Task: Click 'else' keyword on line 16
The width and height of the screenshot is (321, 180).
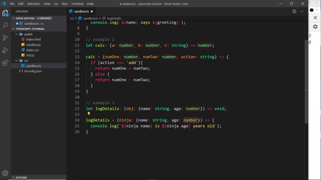Action: point(100,74)
